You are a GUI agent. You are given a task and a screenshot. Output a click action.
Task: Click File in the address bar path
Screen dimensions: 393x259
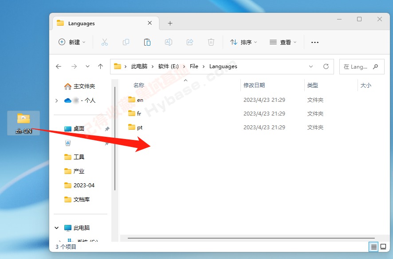(x=194, y=66)
